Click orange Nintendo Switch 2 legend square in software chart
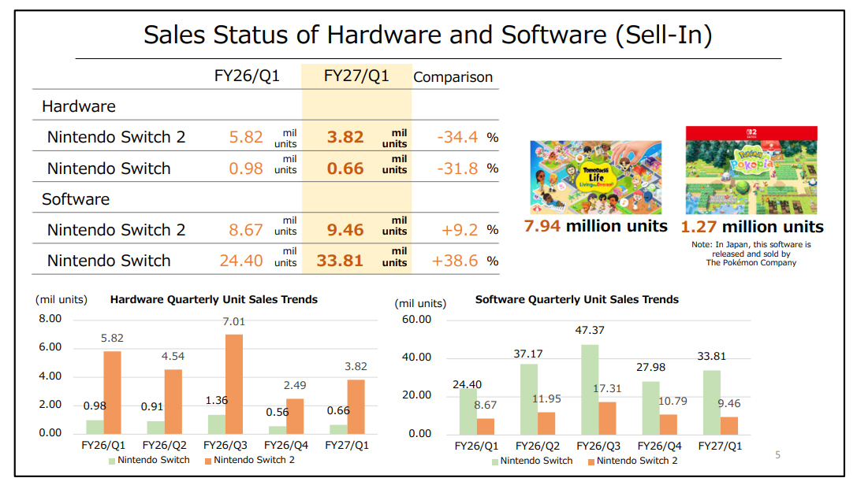Image resolution: width=857 pixels, height=489 pixels. tap(591, 461)
